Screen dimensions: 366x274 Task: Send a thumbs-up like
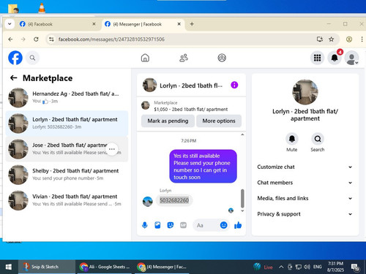[x=238, y=225]
